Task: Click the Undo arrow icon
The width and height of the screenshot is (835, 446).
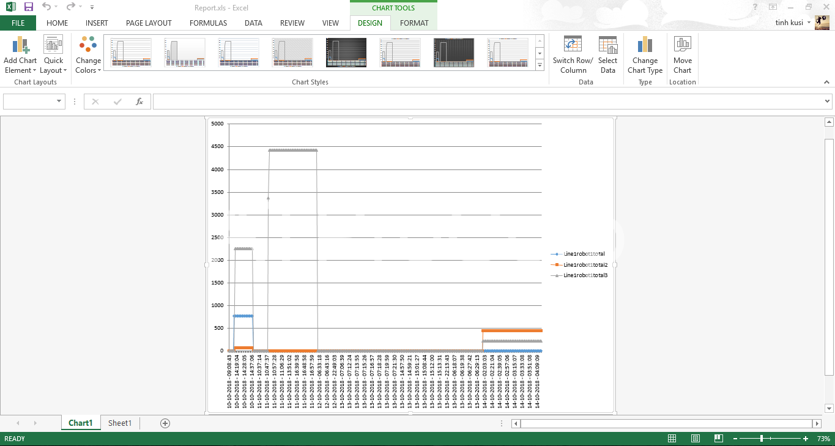Action: pos(46,7)
